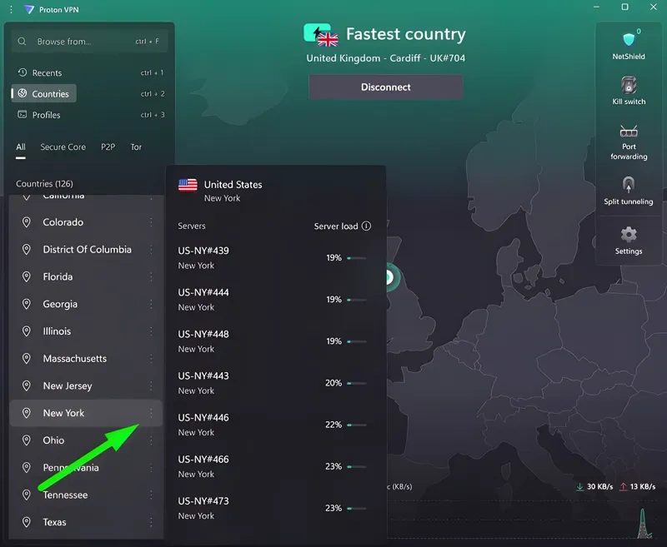Open options menu for Colorado

(x=153, y=222)
